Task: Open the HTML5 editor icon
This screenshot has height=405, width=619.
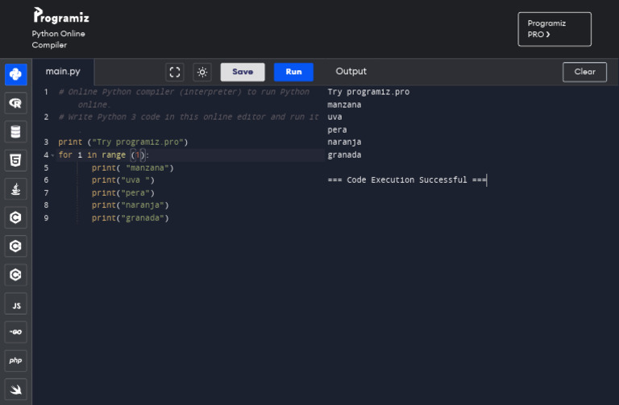Action: pos(16,160)
